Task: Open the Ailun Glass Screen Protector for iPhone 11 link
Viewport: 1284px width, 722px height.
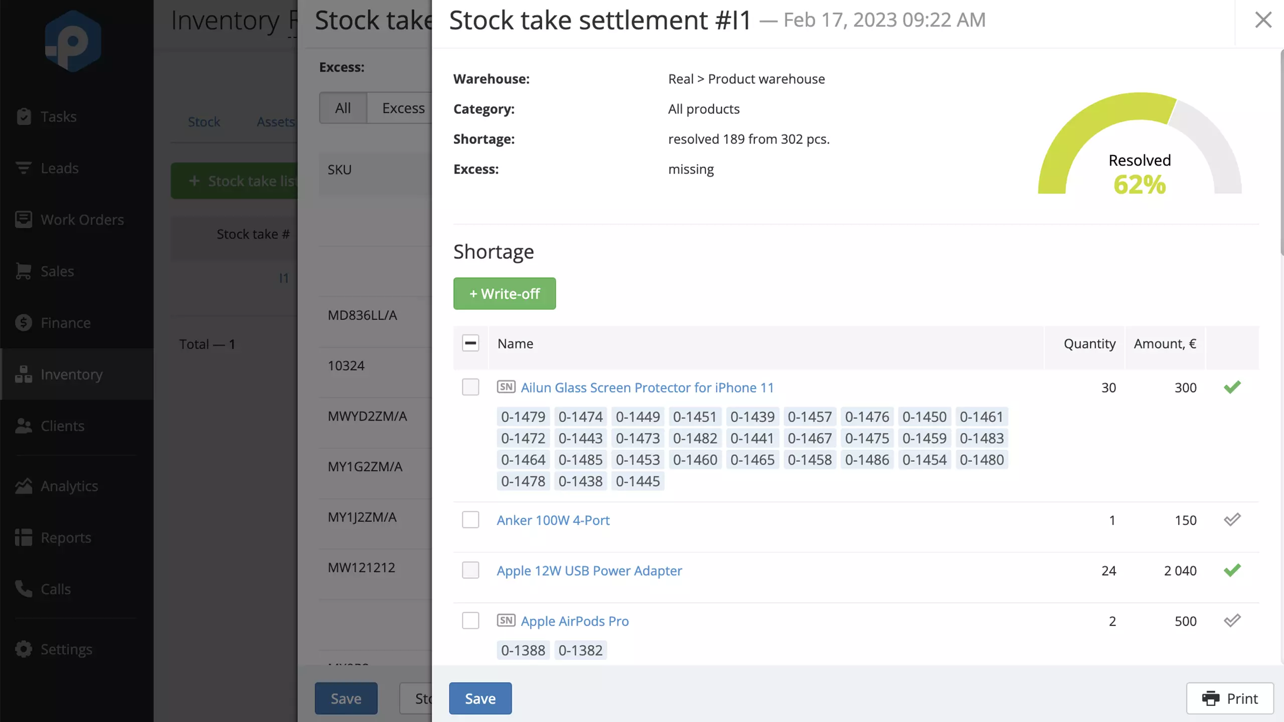Action: [647, 387]
